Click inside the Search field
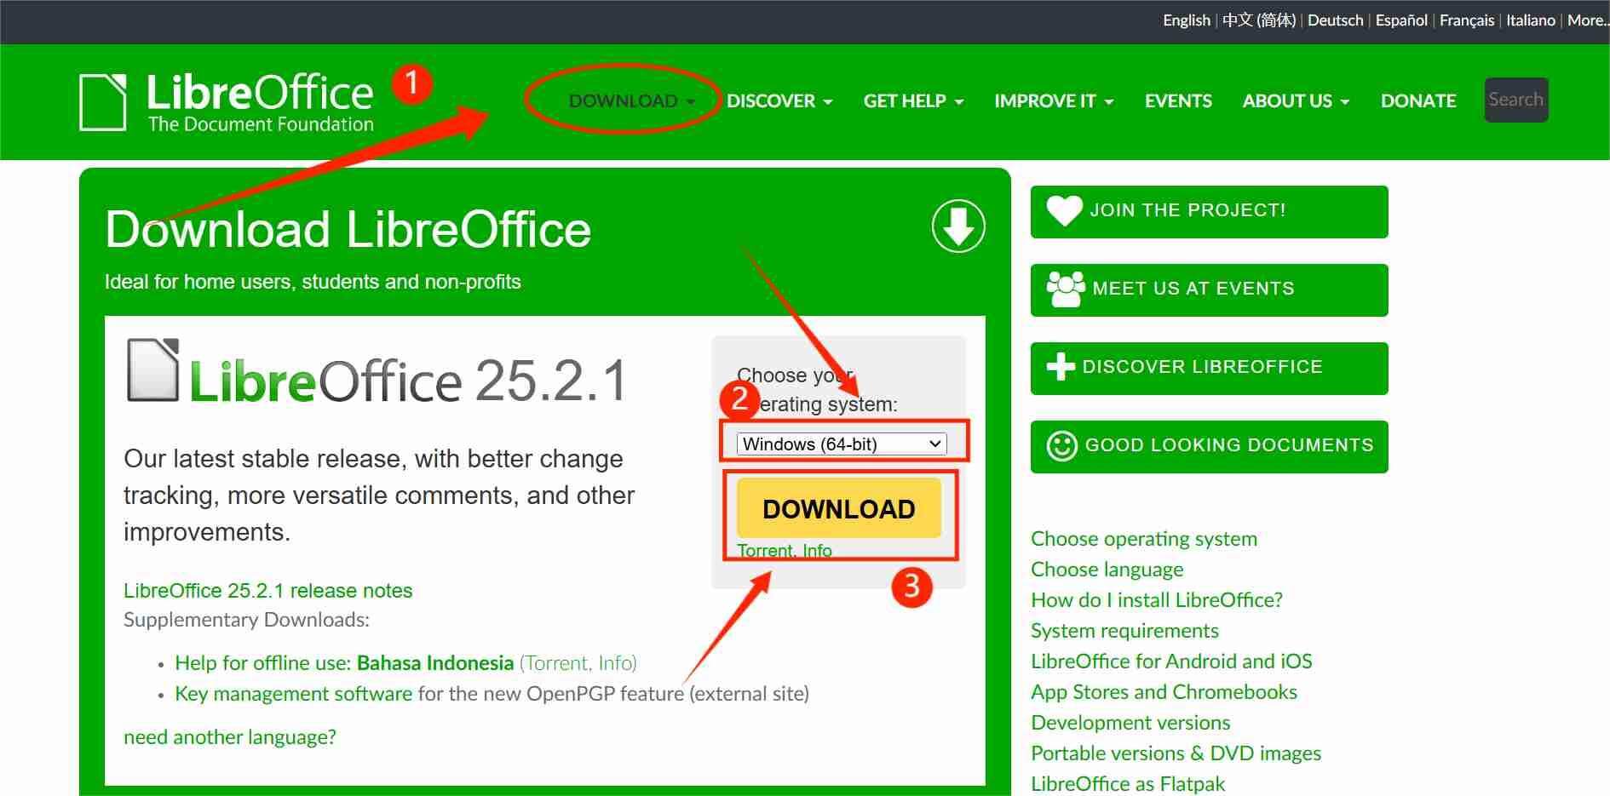1610x796 pixels. pyautogui.click(x=1515, y=100)
